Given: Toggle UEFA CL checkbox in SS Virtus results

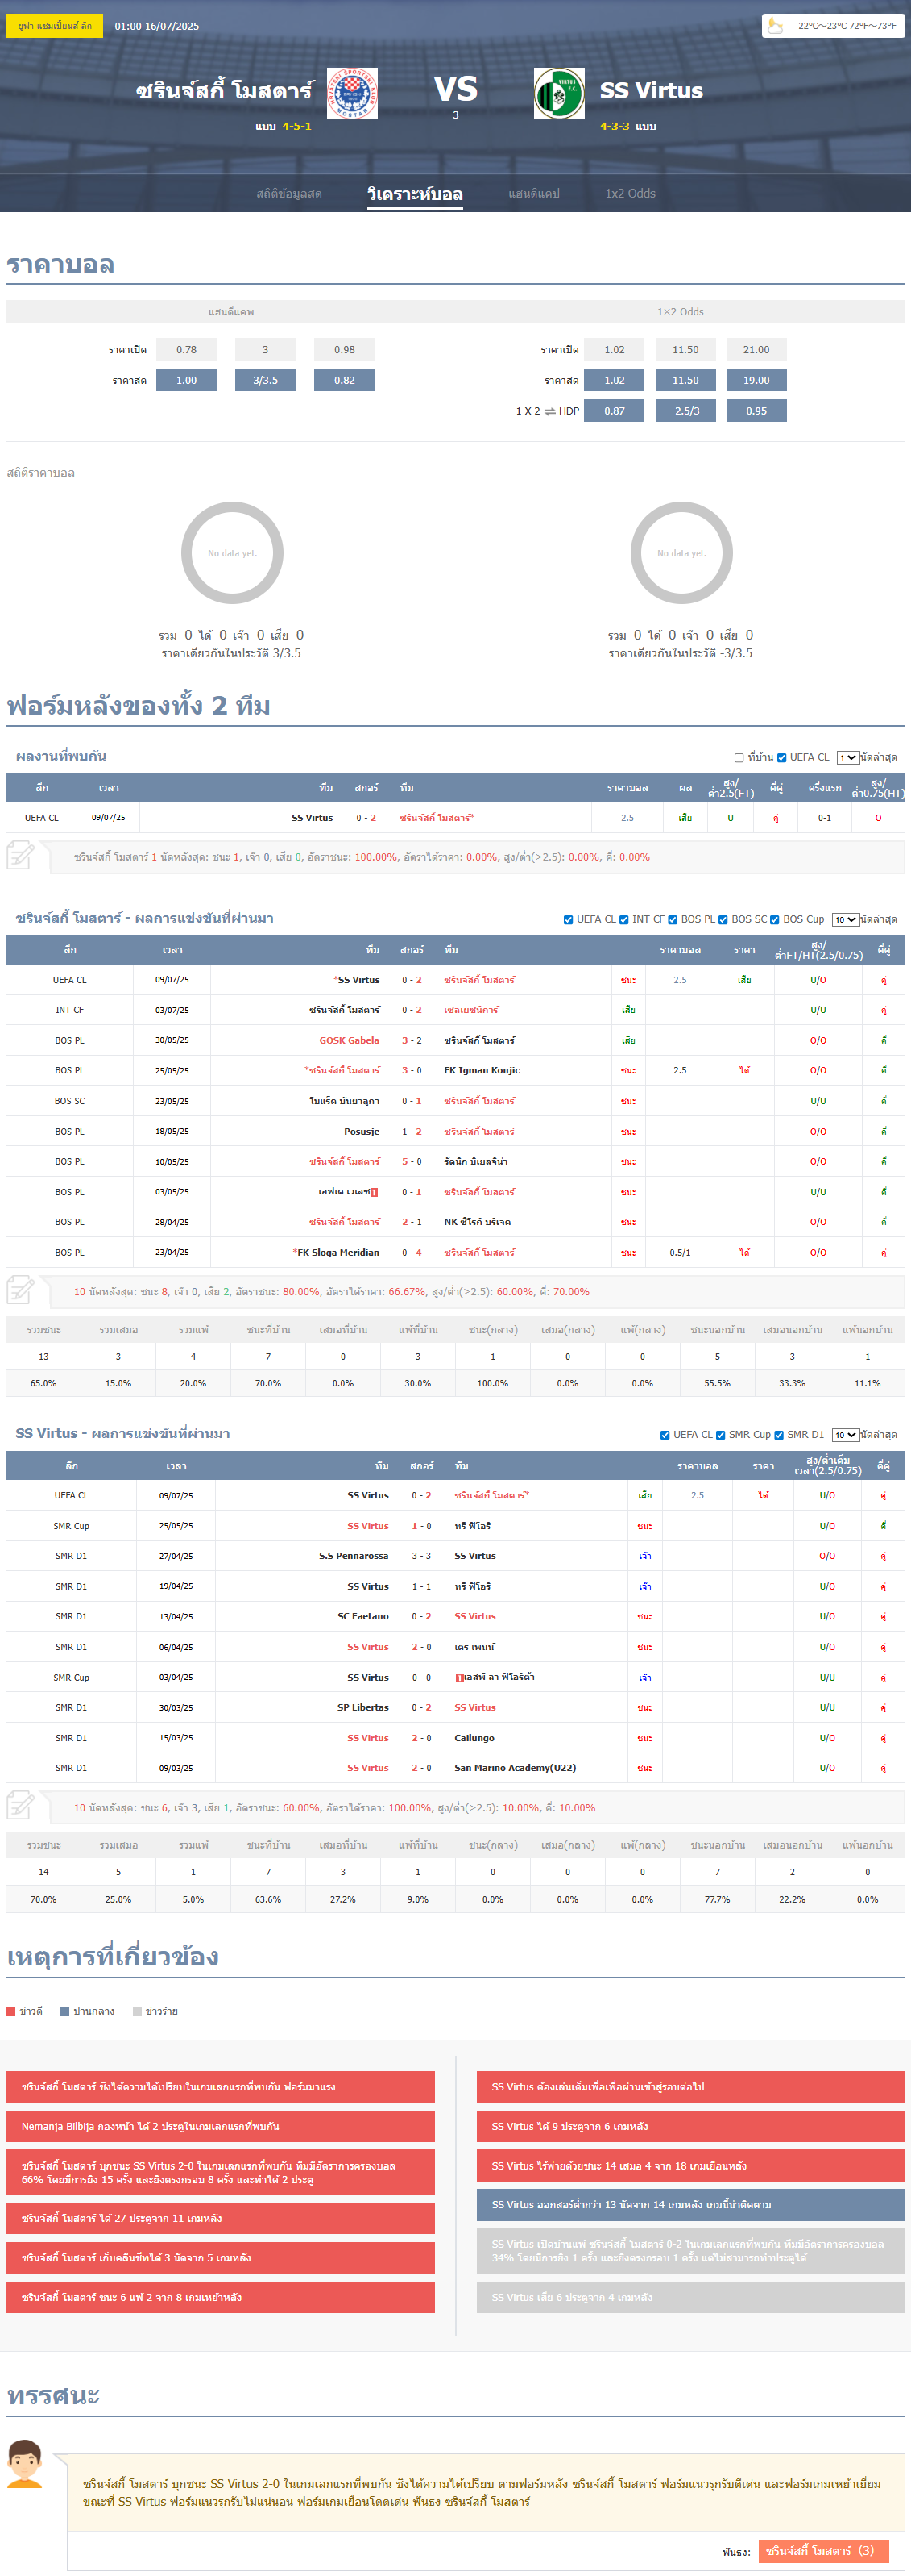Looking at the screenshot, I should [x=665, y=1435].
